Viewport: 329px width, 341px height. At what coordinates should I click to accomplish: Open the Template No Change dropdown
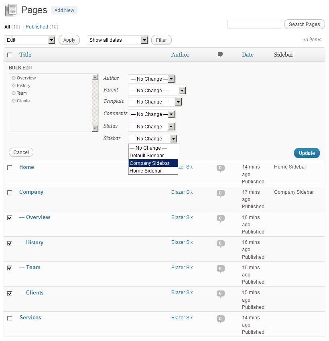tap(155, 102)
